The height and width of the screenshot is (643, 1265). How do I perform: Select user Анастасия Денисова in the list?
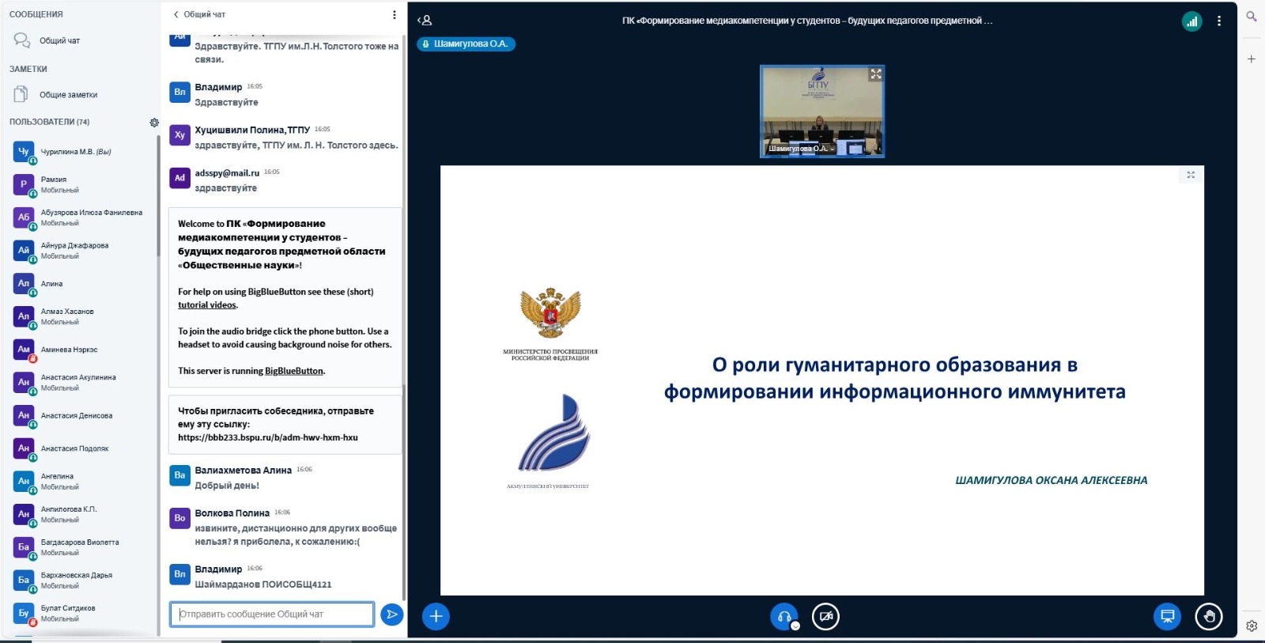76,415
